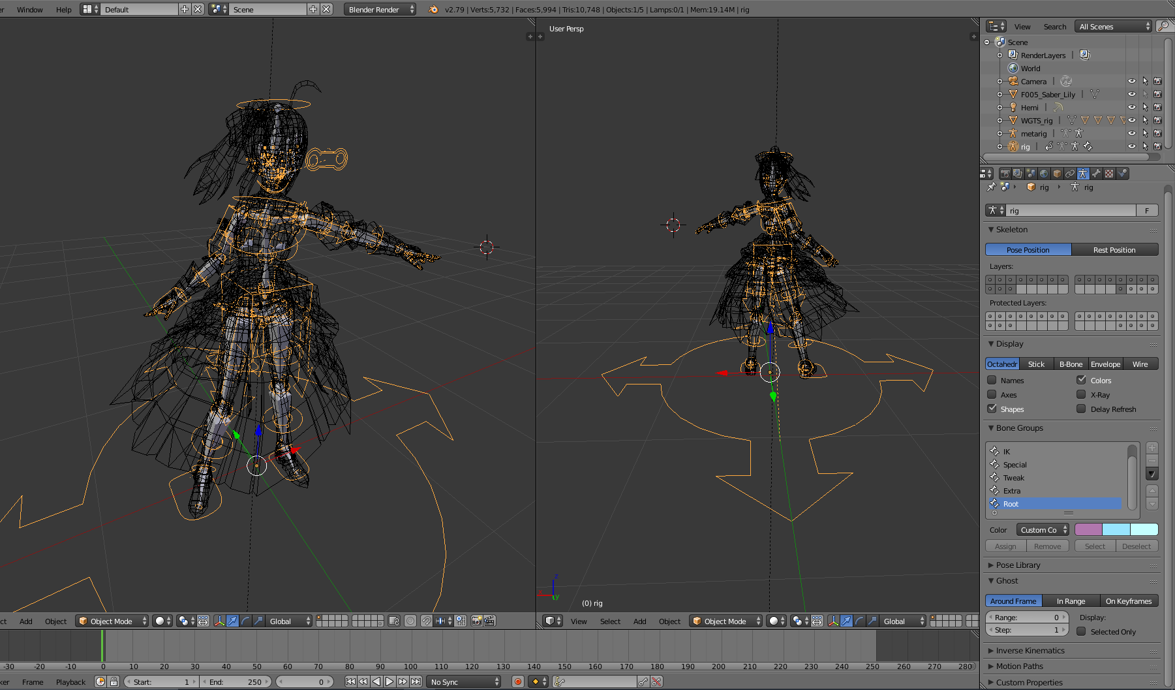Screen dimensions: 1175x690
Task: Collapse the Skeleton panel
Action: pyautogui.click(x=991, y=230)
